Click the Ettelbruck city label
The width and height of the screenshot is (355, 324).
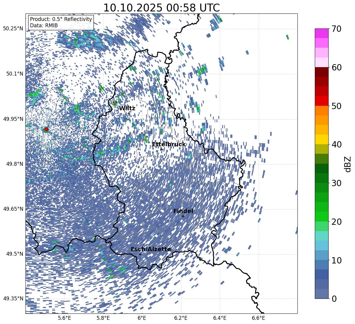click(x=169, y=144)
